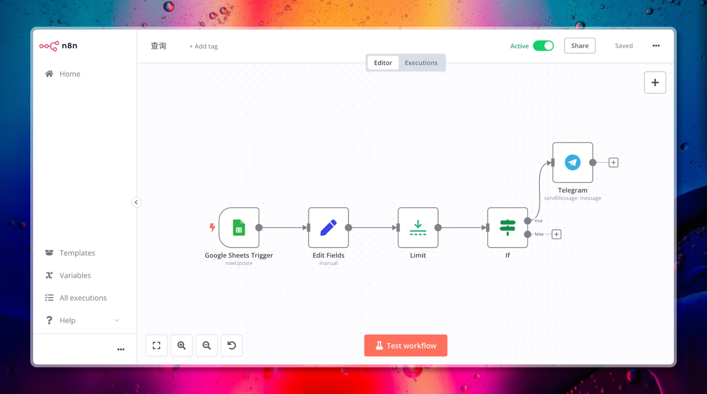Select the Limit node

coord(418,228)
